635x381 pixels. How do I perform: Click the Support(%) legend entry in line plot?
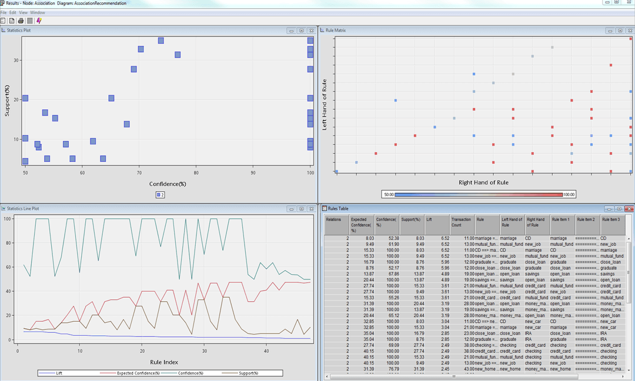240,373
